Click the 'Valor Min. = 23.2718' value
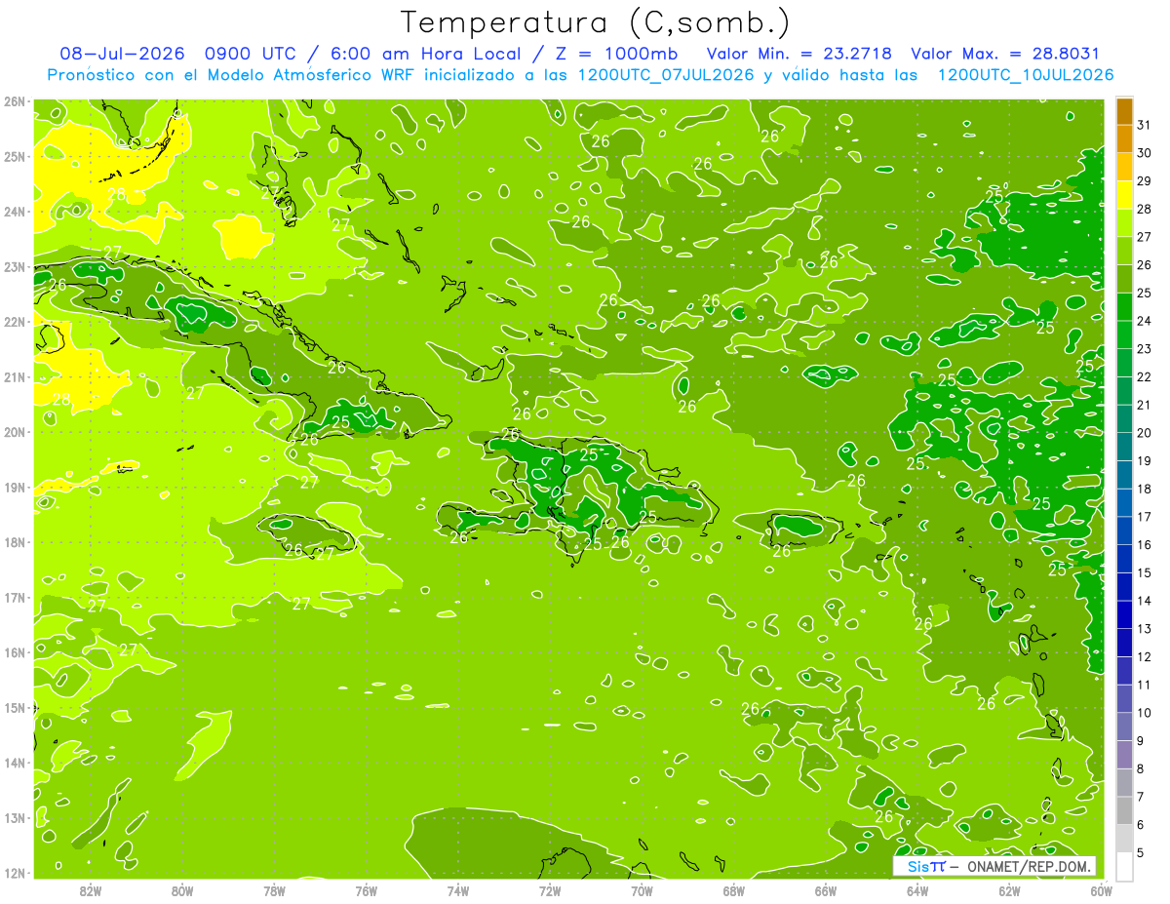The height and width of the screenshot is (904, 1170). (799, 54)
